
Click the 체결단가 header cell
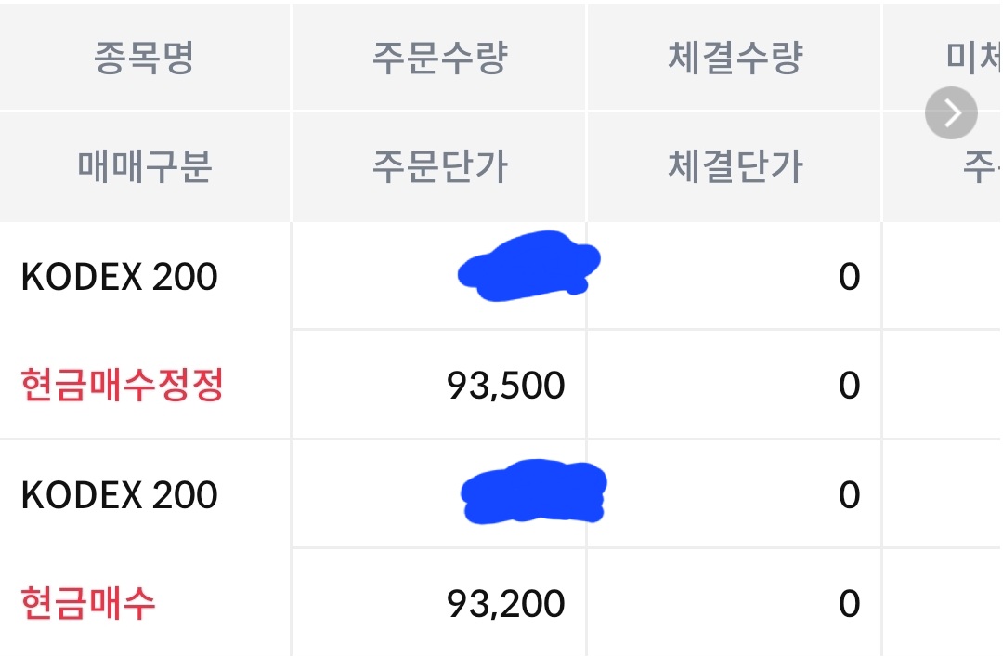point(735,166)
